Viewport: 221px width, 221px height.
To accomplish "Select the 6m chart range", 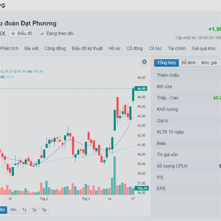I will point(13,210).
